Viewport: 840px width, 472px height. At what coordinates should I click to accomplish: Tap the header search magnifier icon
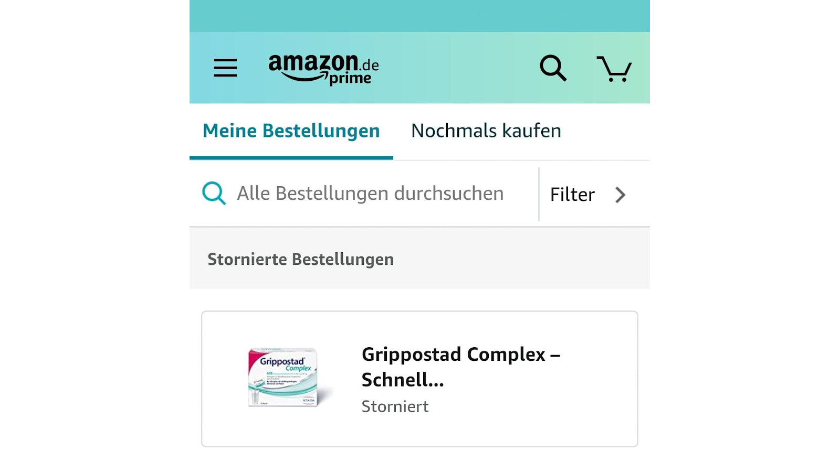click(553, 68)
